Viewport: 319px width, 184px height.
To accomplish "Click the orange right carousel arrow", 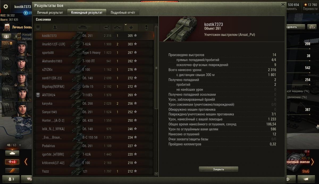I will click(313, 162).
